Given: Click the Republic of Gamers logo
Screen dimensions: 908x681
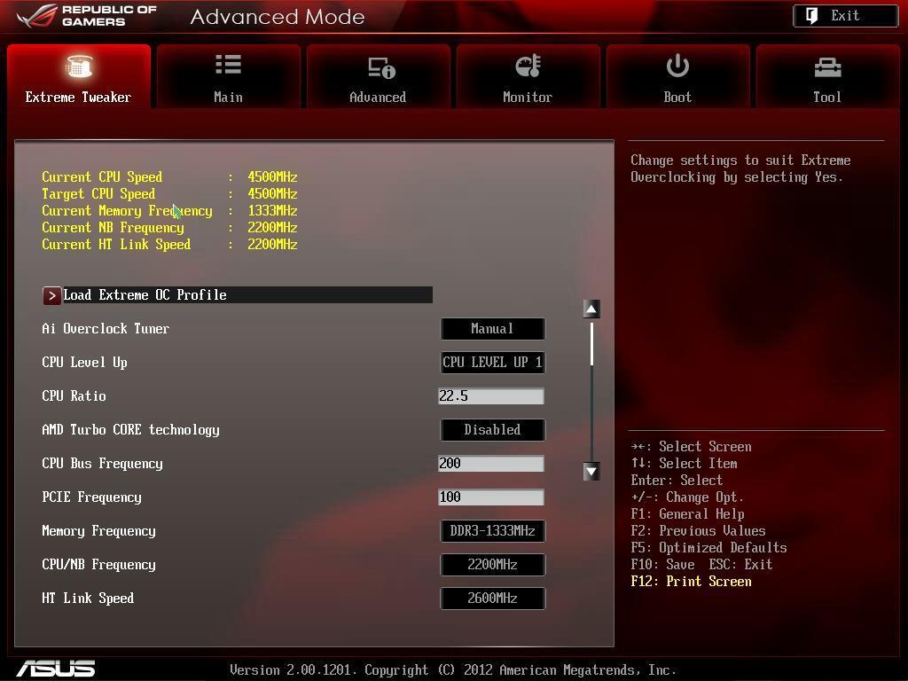Looking at the screenshot, I should point(87,16).
